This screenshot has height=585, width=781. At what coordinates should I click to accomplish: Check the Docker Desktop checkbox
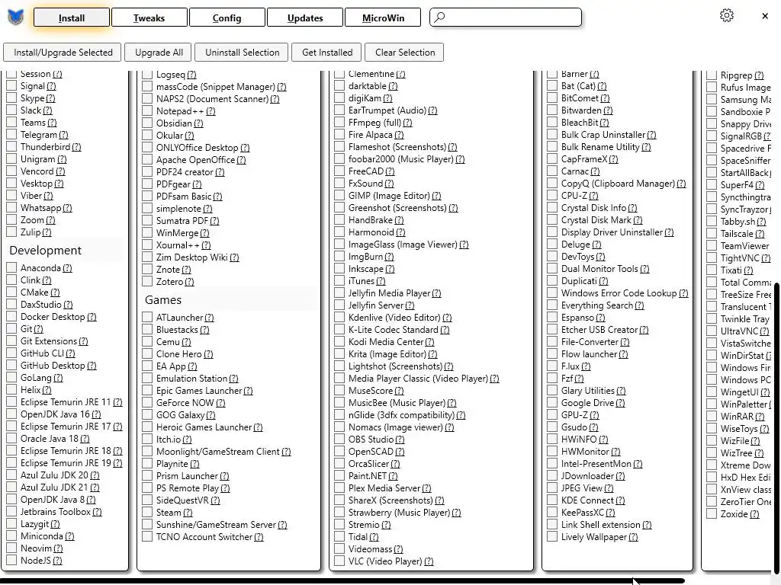click(x=11, y=317)
